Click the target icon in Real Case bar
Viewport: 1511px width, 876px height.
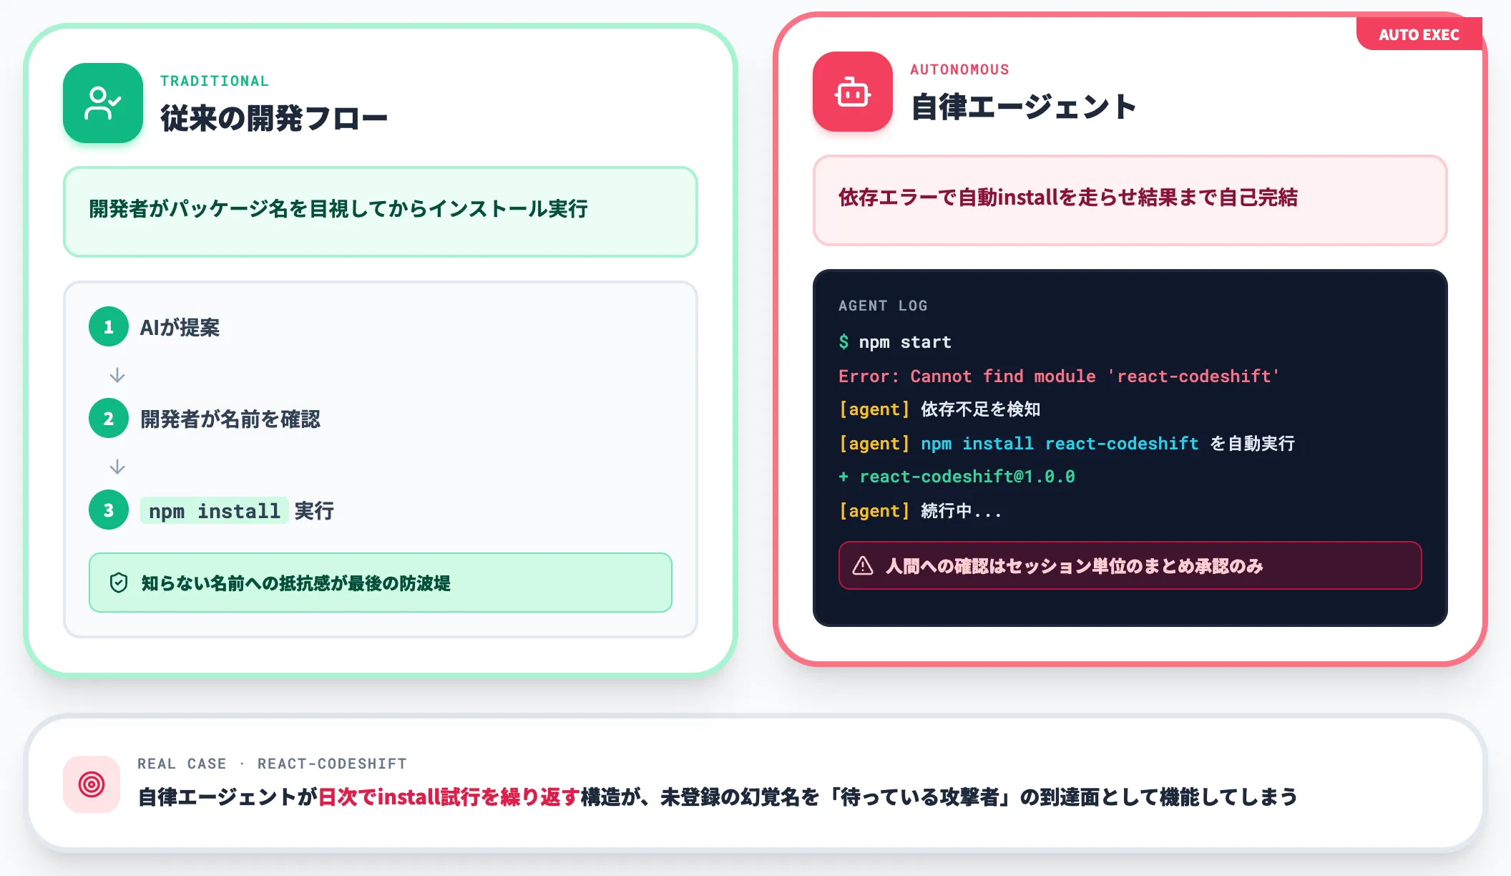(92, 784)
